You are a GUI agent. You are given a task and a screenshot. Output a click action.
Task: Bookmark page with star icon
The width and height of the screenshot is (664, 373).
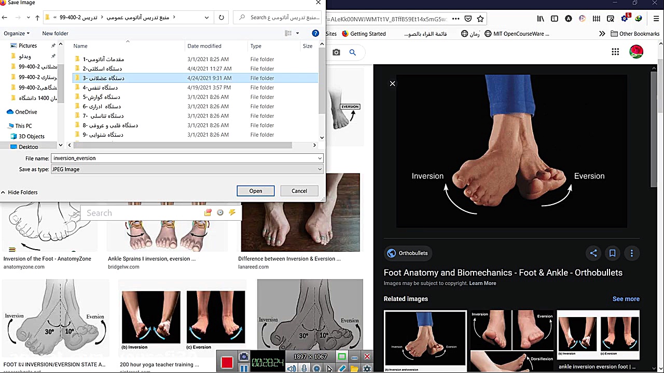480,19
